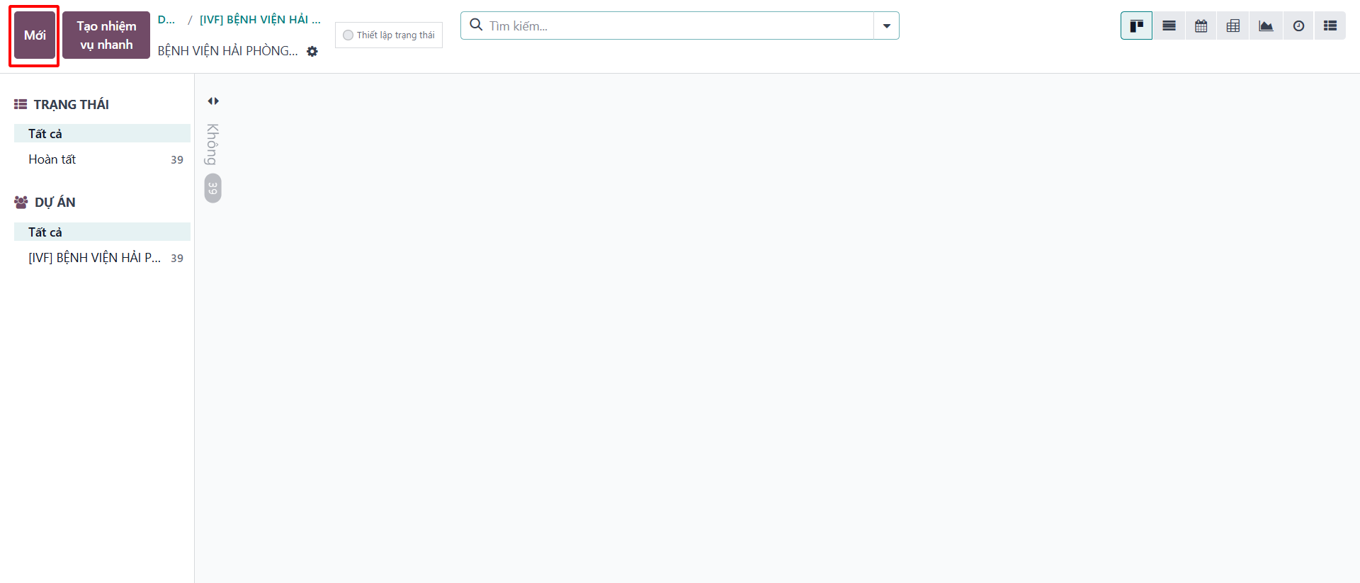This screenshot has width=1360, height=583.
Task: Switch to the List view icon
Action: tap(1169, 26)
